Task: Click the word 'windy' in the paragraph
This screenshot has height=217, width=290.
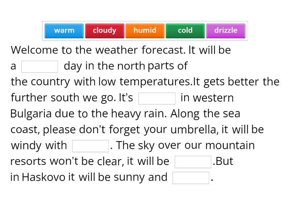Action: [27, 145]
